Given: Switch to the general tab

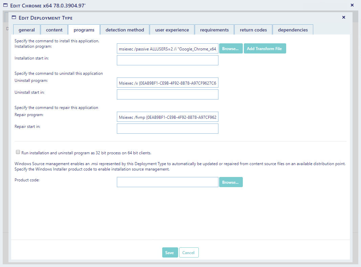Looking at the screenshot, I should point(27,30).
